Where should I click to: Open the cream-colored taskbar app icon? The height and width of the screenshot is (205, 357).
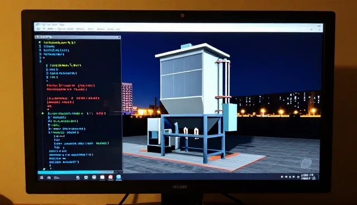click(x=102, y=177)
